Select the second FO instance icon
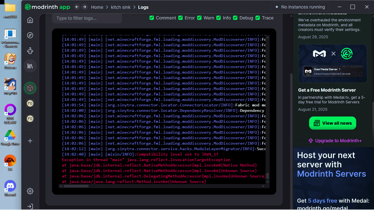The height and width of the screenshot is (210, 374). 30,119
